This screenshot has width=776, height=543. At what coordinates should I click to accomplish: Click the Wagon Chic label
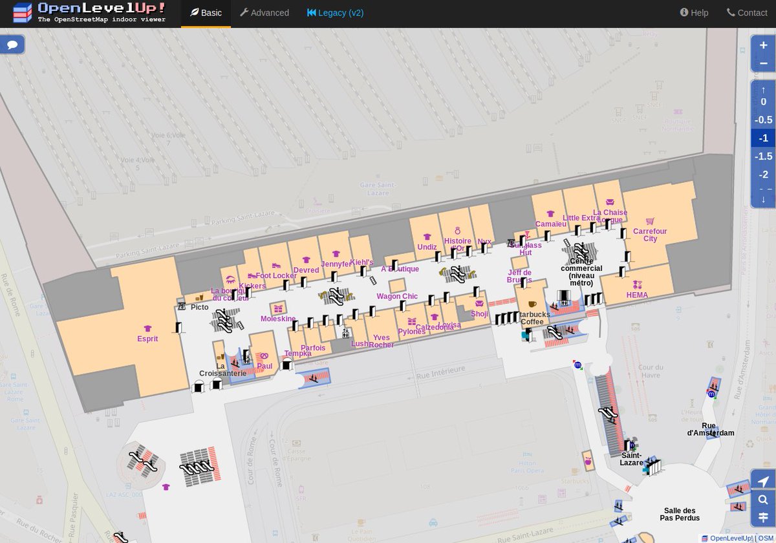coord(397,297)
